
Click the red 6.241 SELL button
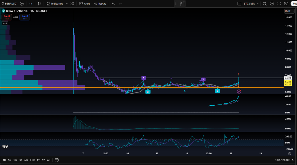(x=7, y=17)
